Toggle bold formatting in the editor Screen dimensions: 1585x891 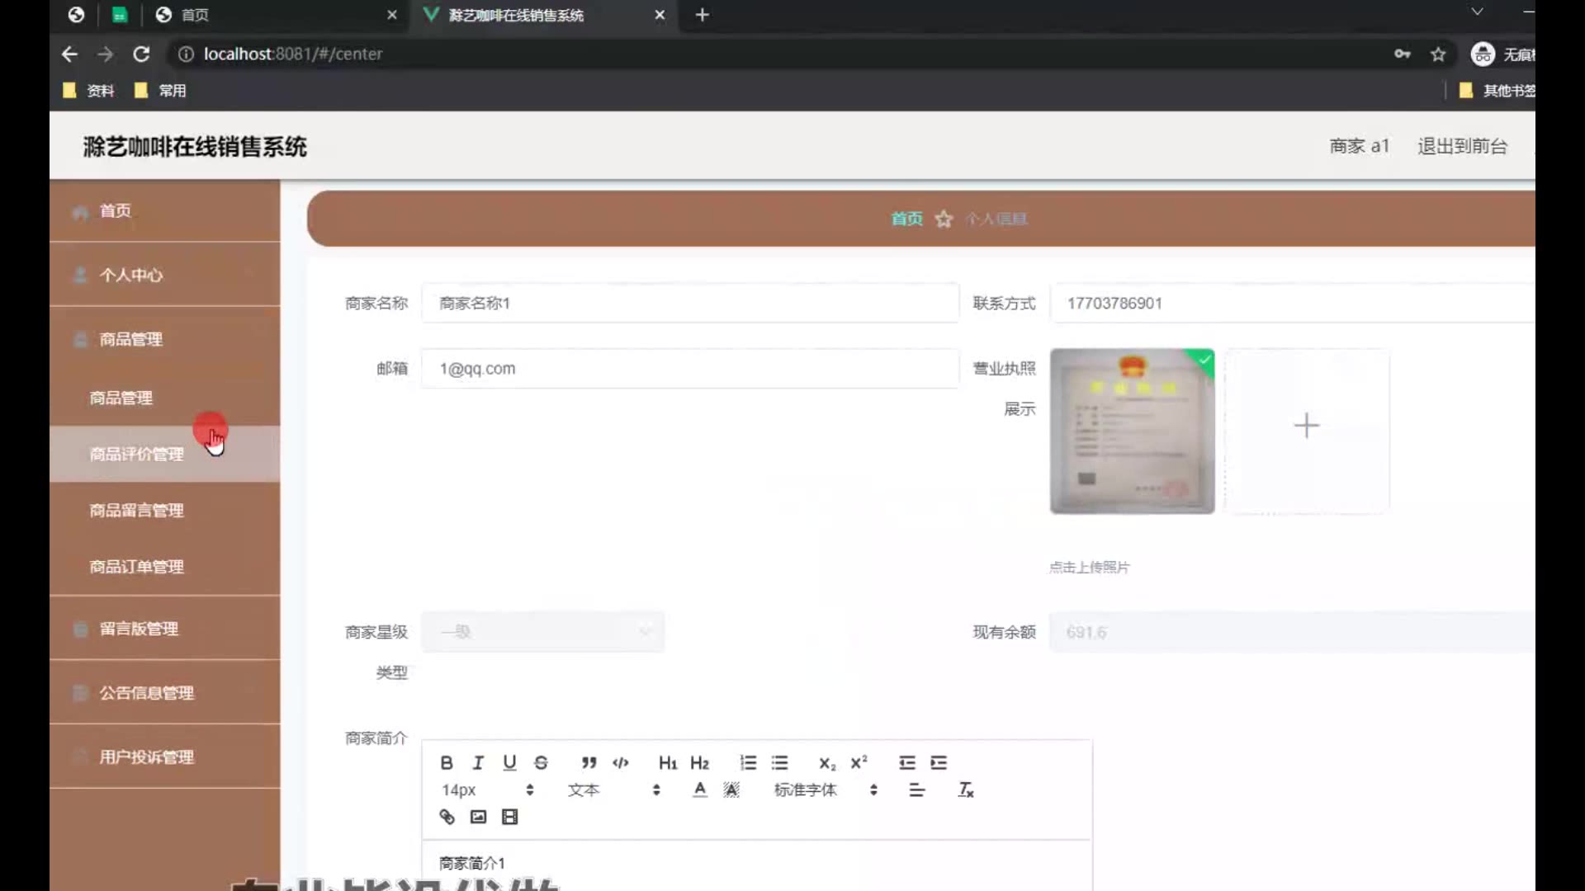pyautogui.click(x=447, y=762)
